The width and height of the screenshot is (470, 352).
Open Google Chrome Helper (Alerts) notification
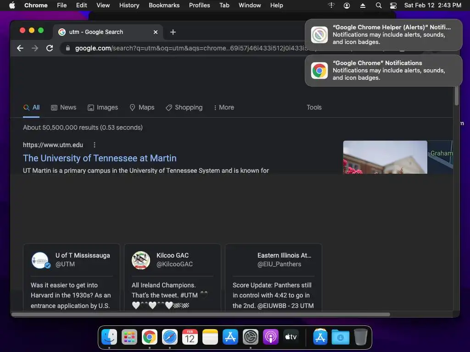point(384,35)
